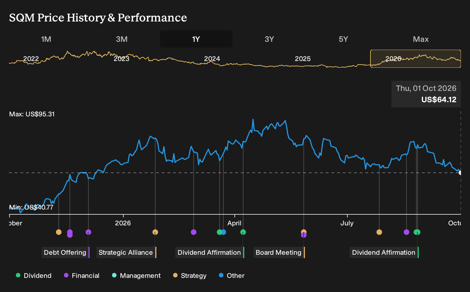Open the Debt Offering event label
The width and height of the screenshot is (470, 292).
[x=66, y=252]
